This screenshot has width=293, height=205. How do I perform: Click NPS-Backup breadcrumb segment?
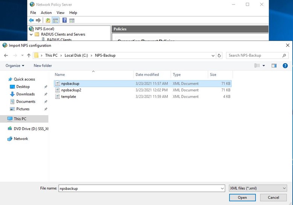click(105, 55)
